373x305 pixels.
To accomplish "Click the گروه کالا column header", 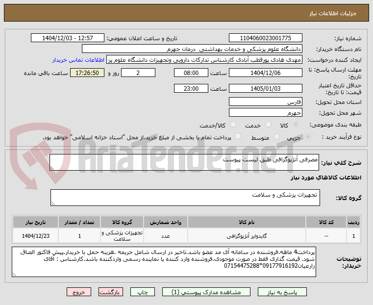I will (x=122, y=222).
